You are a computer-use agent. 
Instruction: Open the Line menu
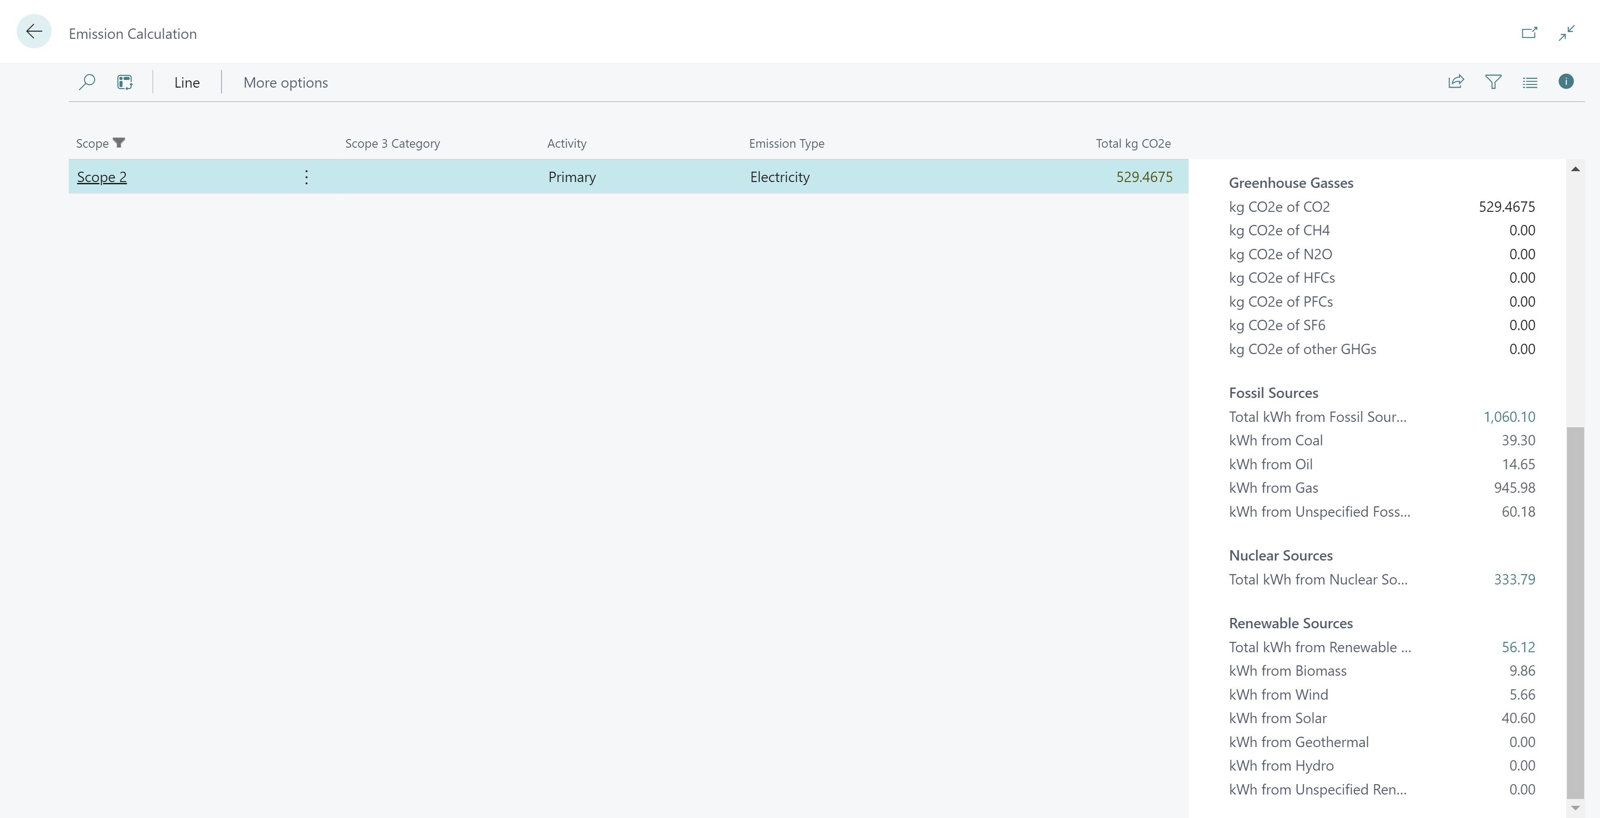[187, 83]
